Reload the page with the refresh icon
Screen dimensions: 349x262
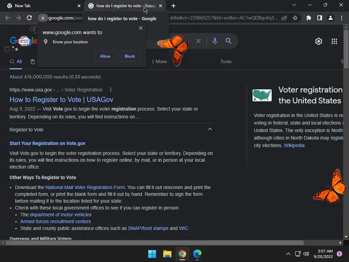pos(29,18)
